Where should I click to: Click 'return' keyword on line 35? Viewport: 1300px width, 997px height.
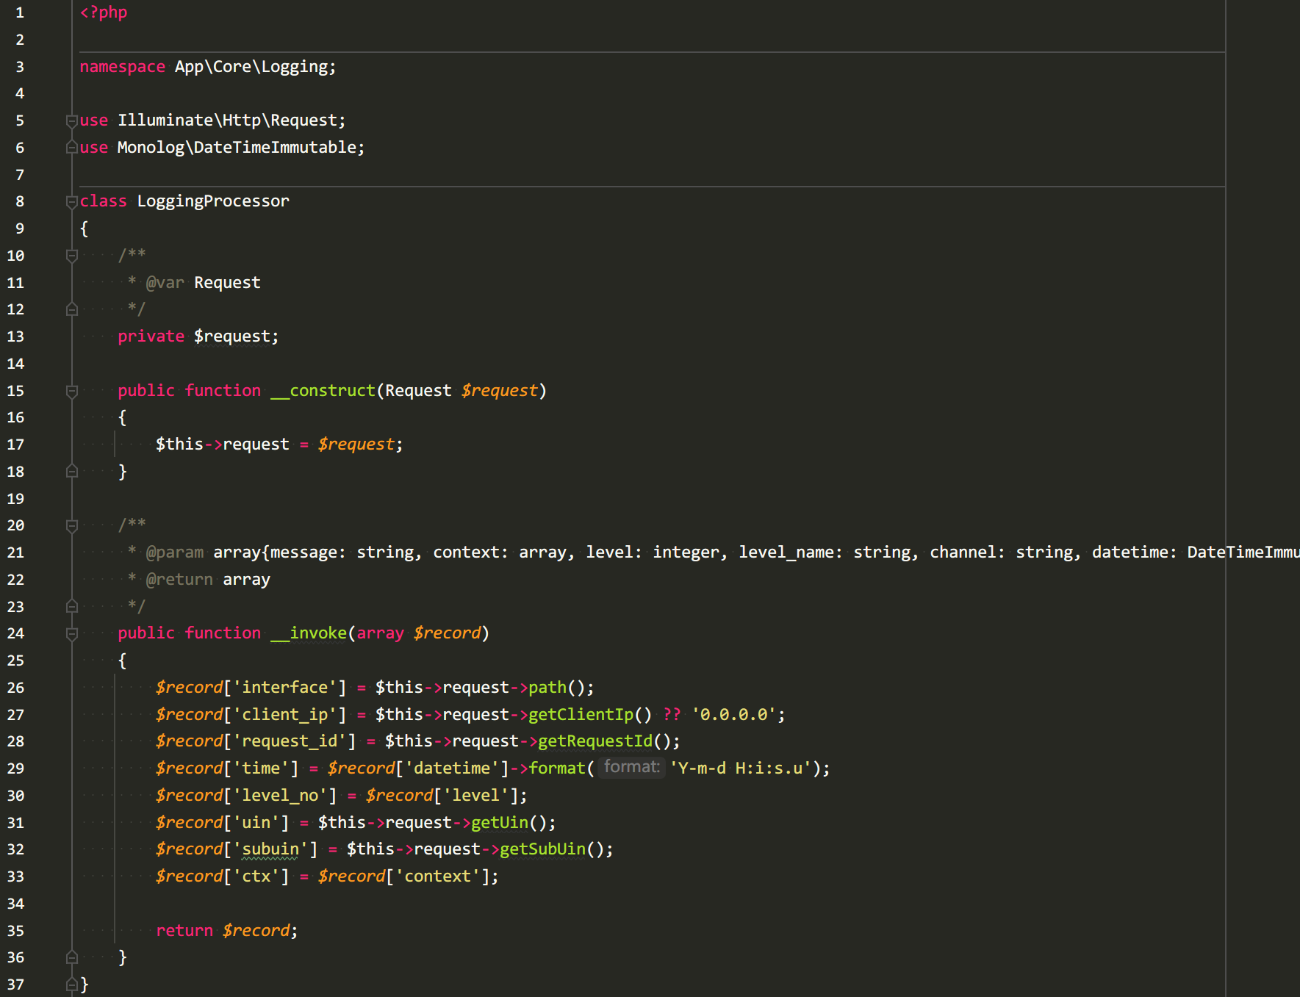(184, 931)
